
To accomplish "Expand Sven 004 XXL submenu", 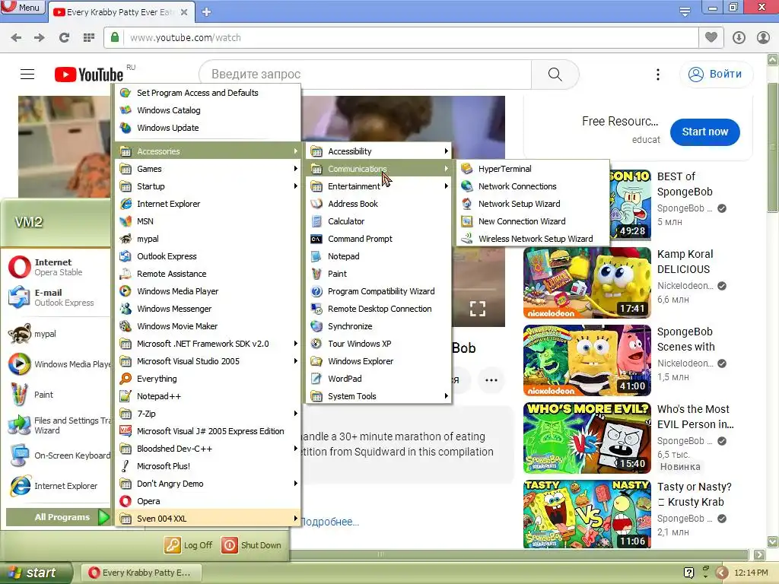I will click(x=208, y=519).
